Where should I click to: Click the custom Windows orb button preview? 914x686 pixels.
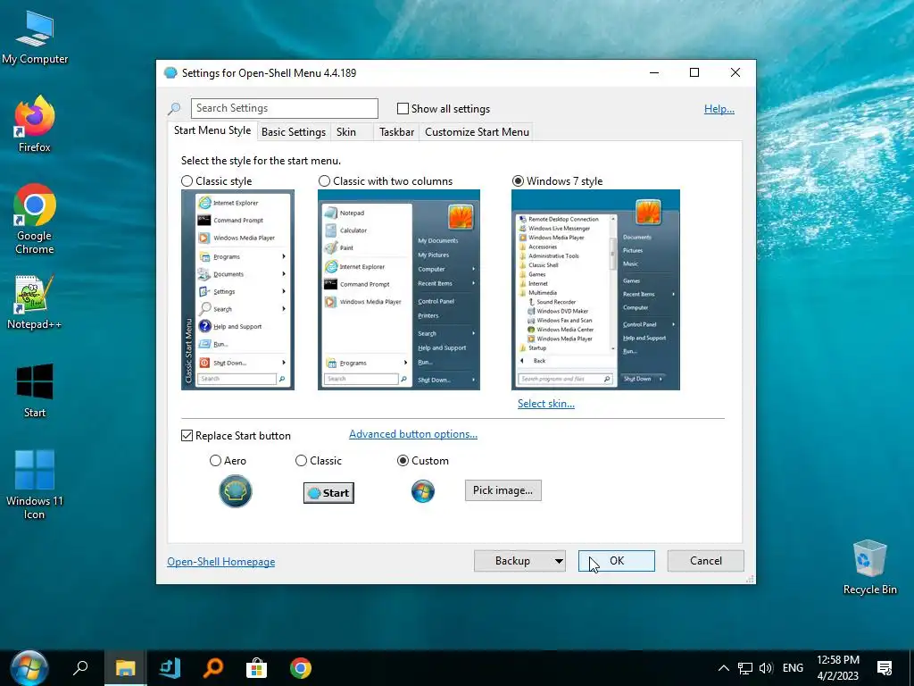[422, 491]
